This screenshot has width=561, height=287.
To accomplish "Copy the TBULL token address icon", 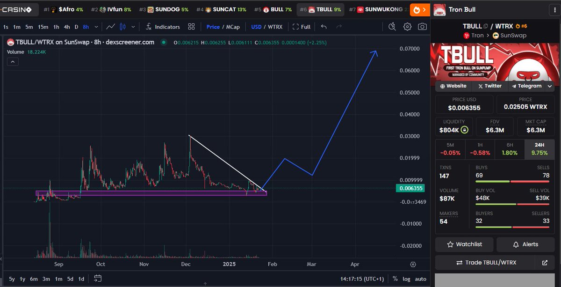I will coord(486,26).
